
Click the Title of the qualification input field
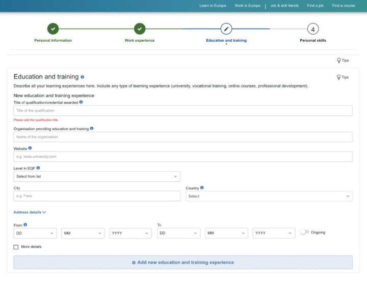[183, 110]
